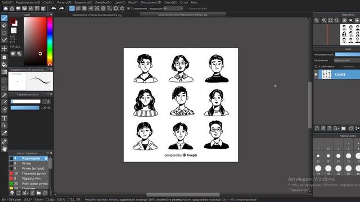The height and width of the screenshot is (202, 360).
Task: Hide layer Слой1 via visibility dot
Action: [316, 75]
